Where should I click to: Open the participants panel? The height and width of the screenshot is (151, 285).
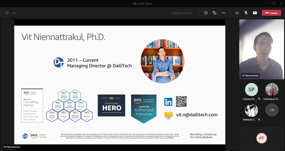[206, 13]
